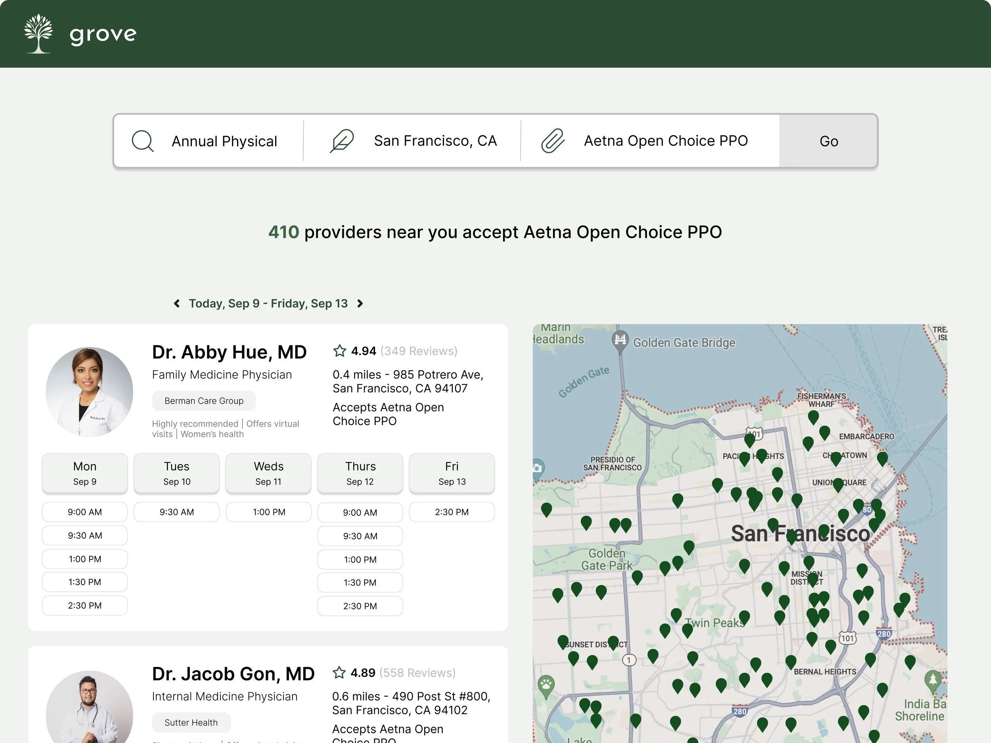991x743 pixels.
Task: Book the Tuesday 9:30 AM slot
Action: [x=176, y=512]
